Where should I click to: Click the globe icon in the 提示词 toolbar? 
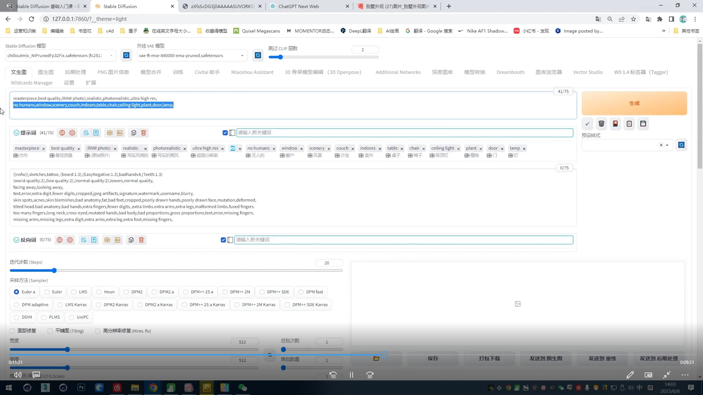pos(62,133)
